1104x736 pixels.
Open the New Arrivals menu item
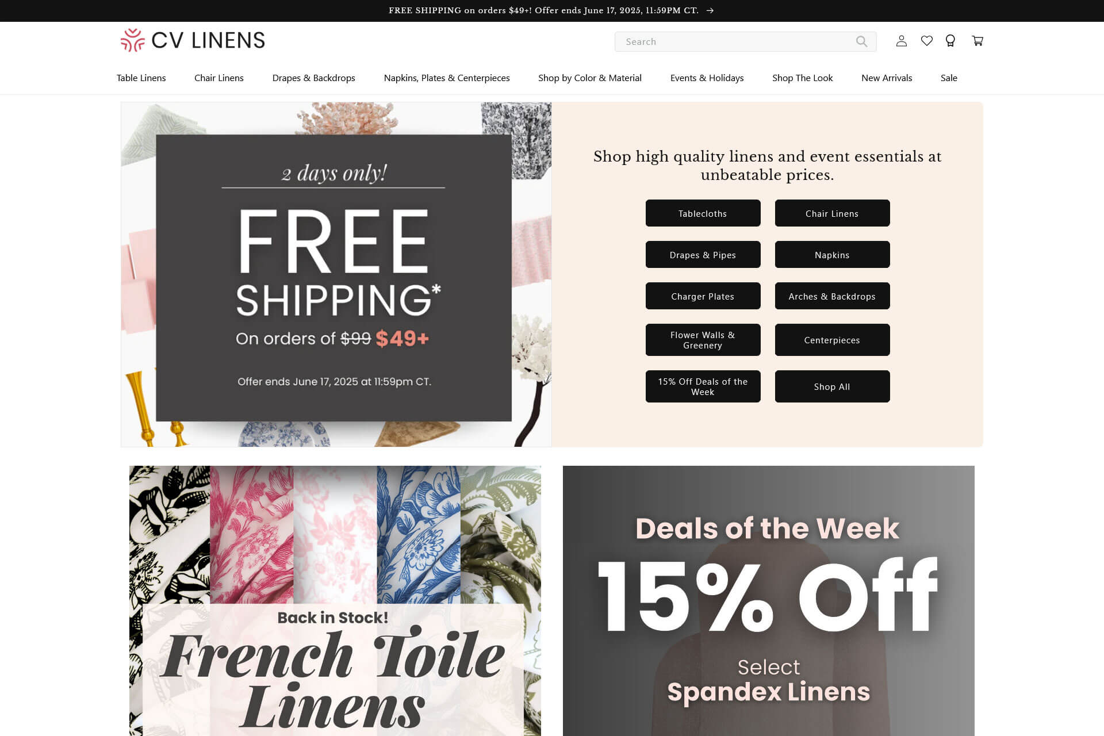pos(887,78)
